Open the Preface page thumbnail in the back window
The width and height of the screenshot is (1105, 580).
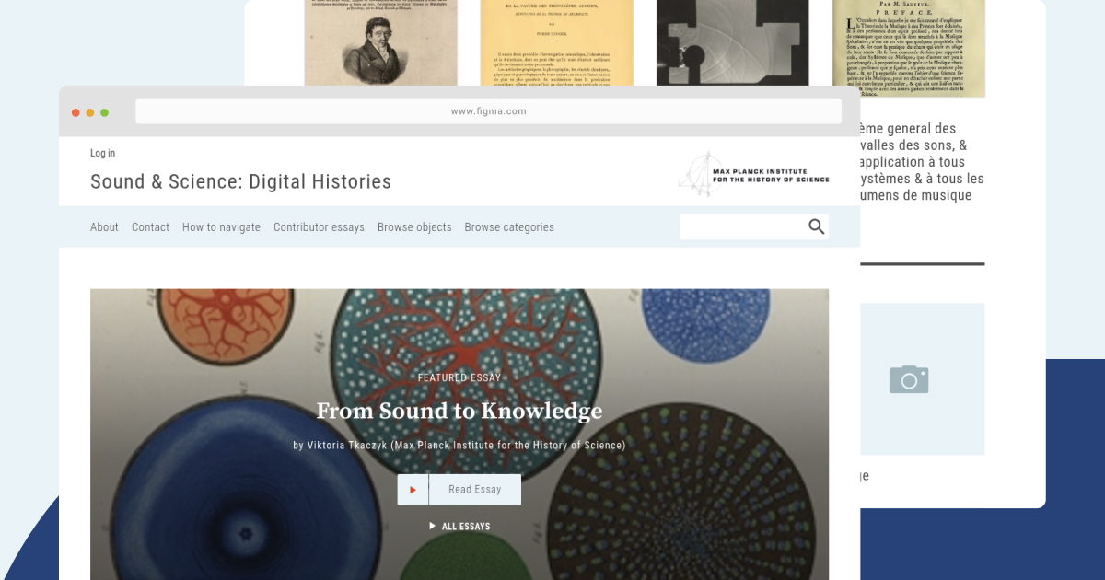(909, 49)
